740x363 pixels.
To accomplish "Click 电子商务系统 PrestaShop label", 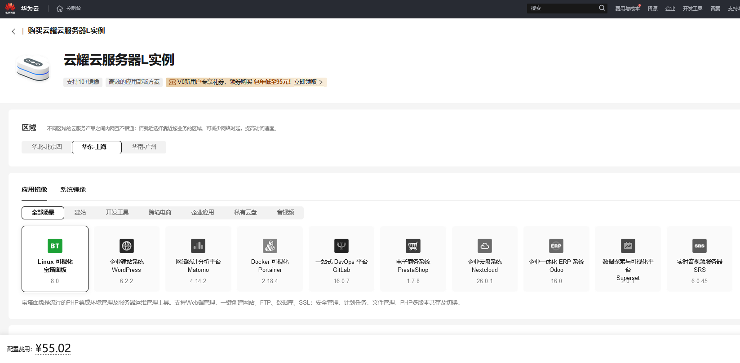I will click(x=413, y=266).
